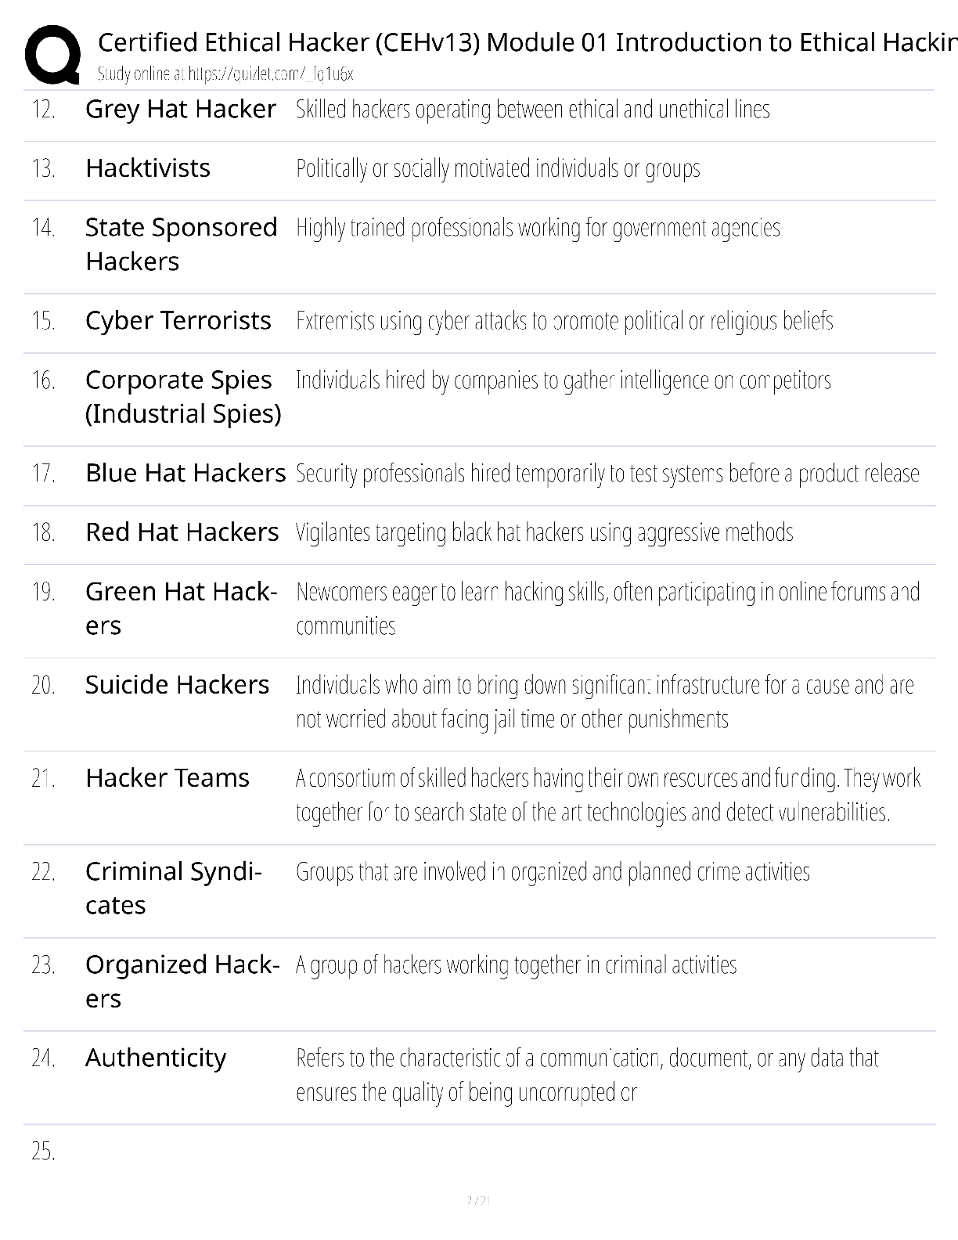
Task: Click the Suicide Hackers term
Action: pos(178,685)
